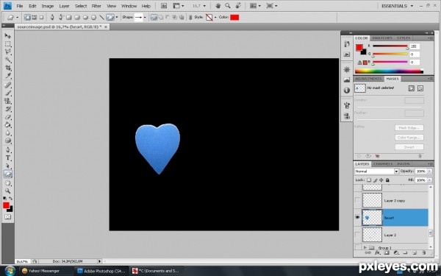Open Bridge from the application bar
The height and width of the screenshot is (276, 441).
(164, 6)
